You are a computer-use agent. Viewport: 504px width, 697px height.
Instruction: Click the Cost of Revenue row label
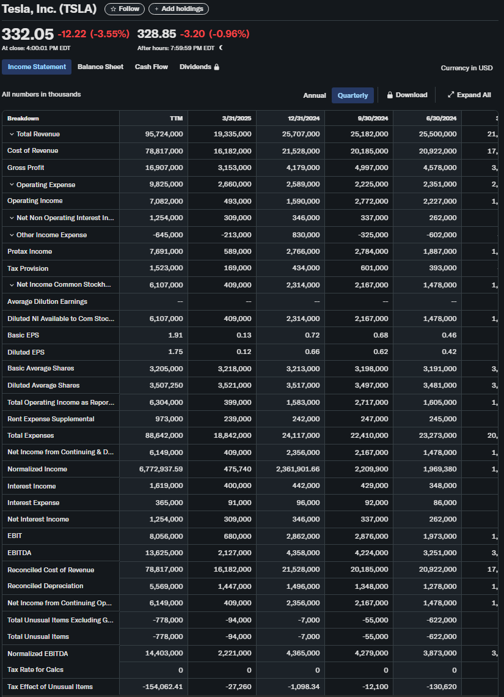click(x=33, y=150)
